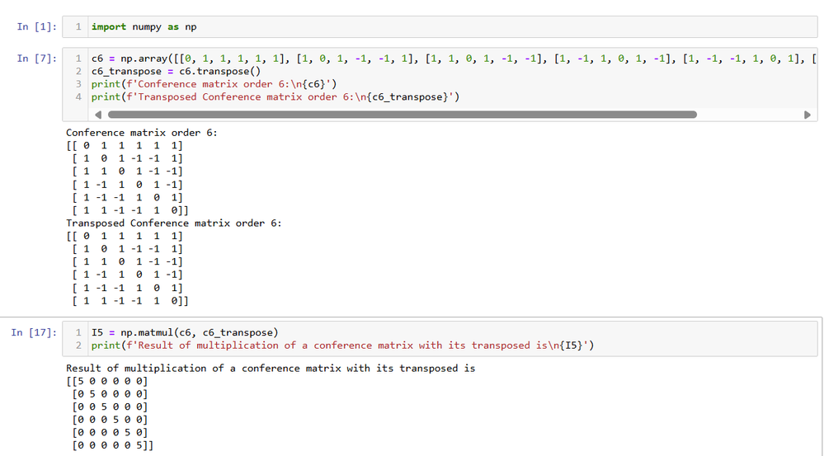824x456 pixels.
Task: Click the 'Result of multiplication of a conference matrix' output text
Action: (x=270, y=369)
